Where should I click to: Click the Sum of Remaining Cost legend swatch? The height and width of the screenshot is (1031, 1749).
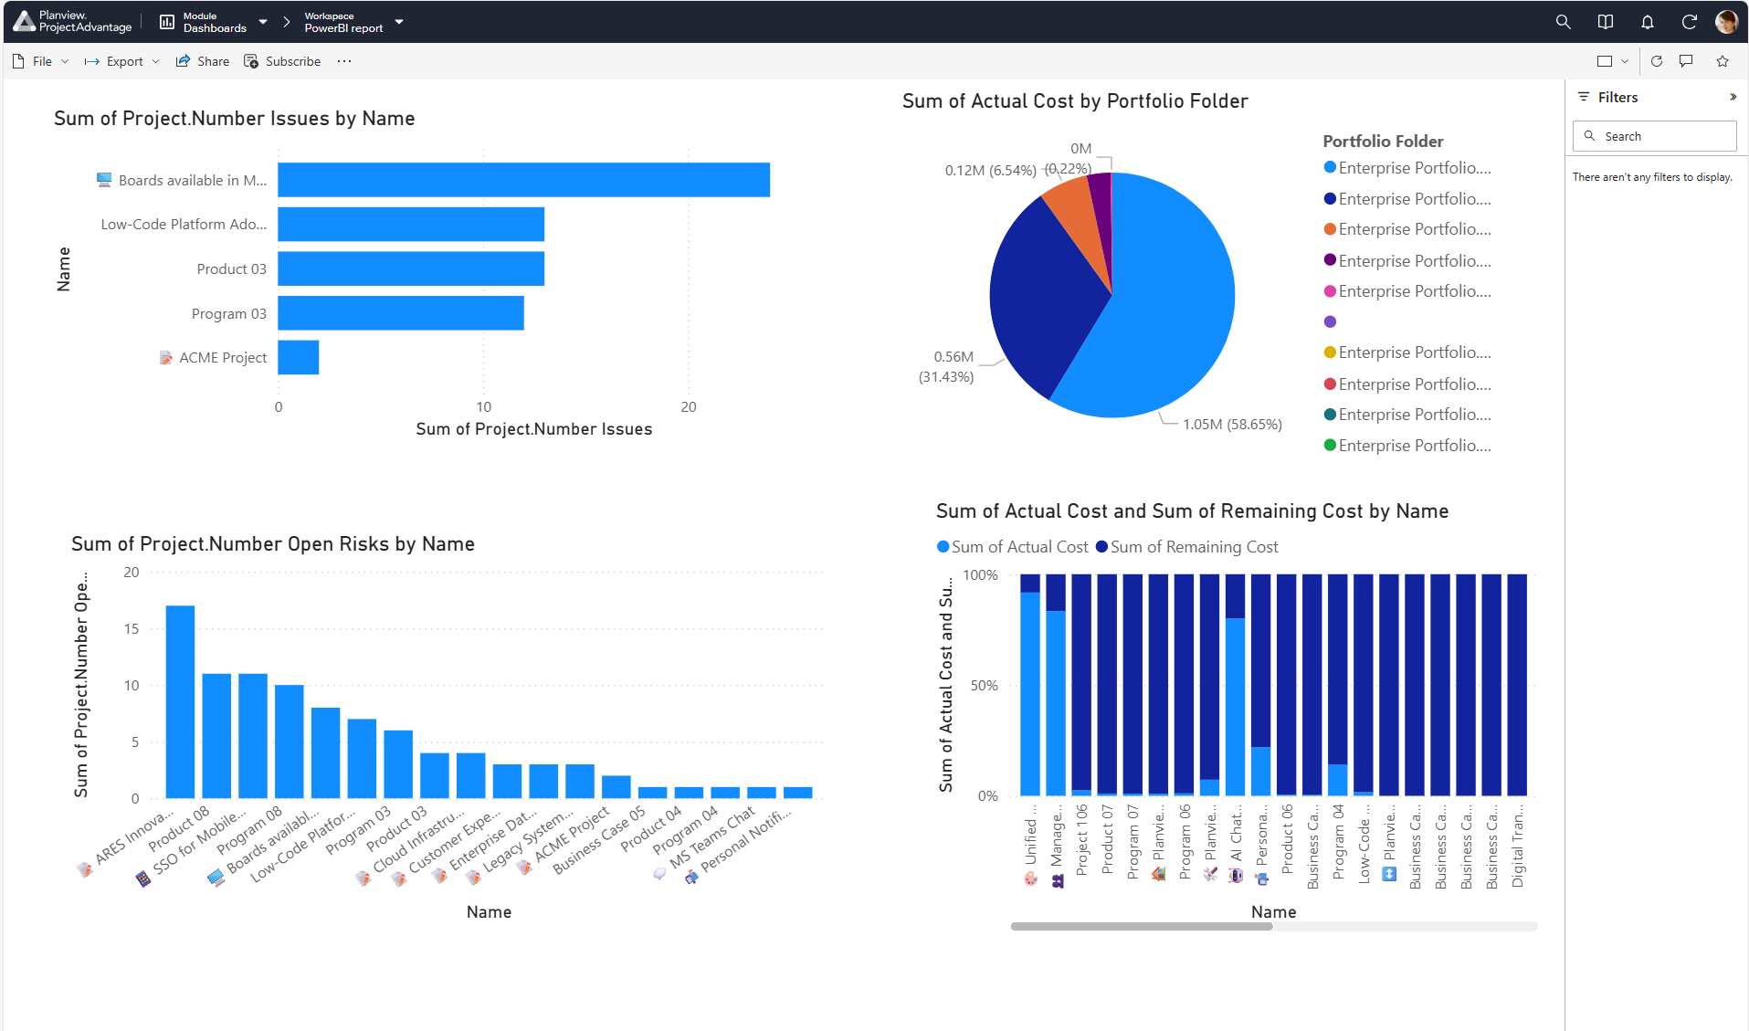pyautogui.click(x=1101, y=547)
